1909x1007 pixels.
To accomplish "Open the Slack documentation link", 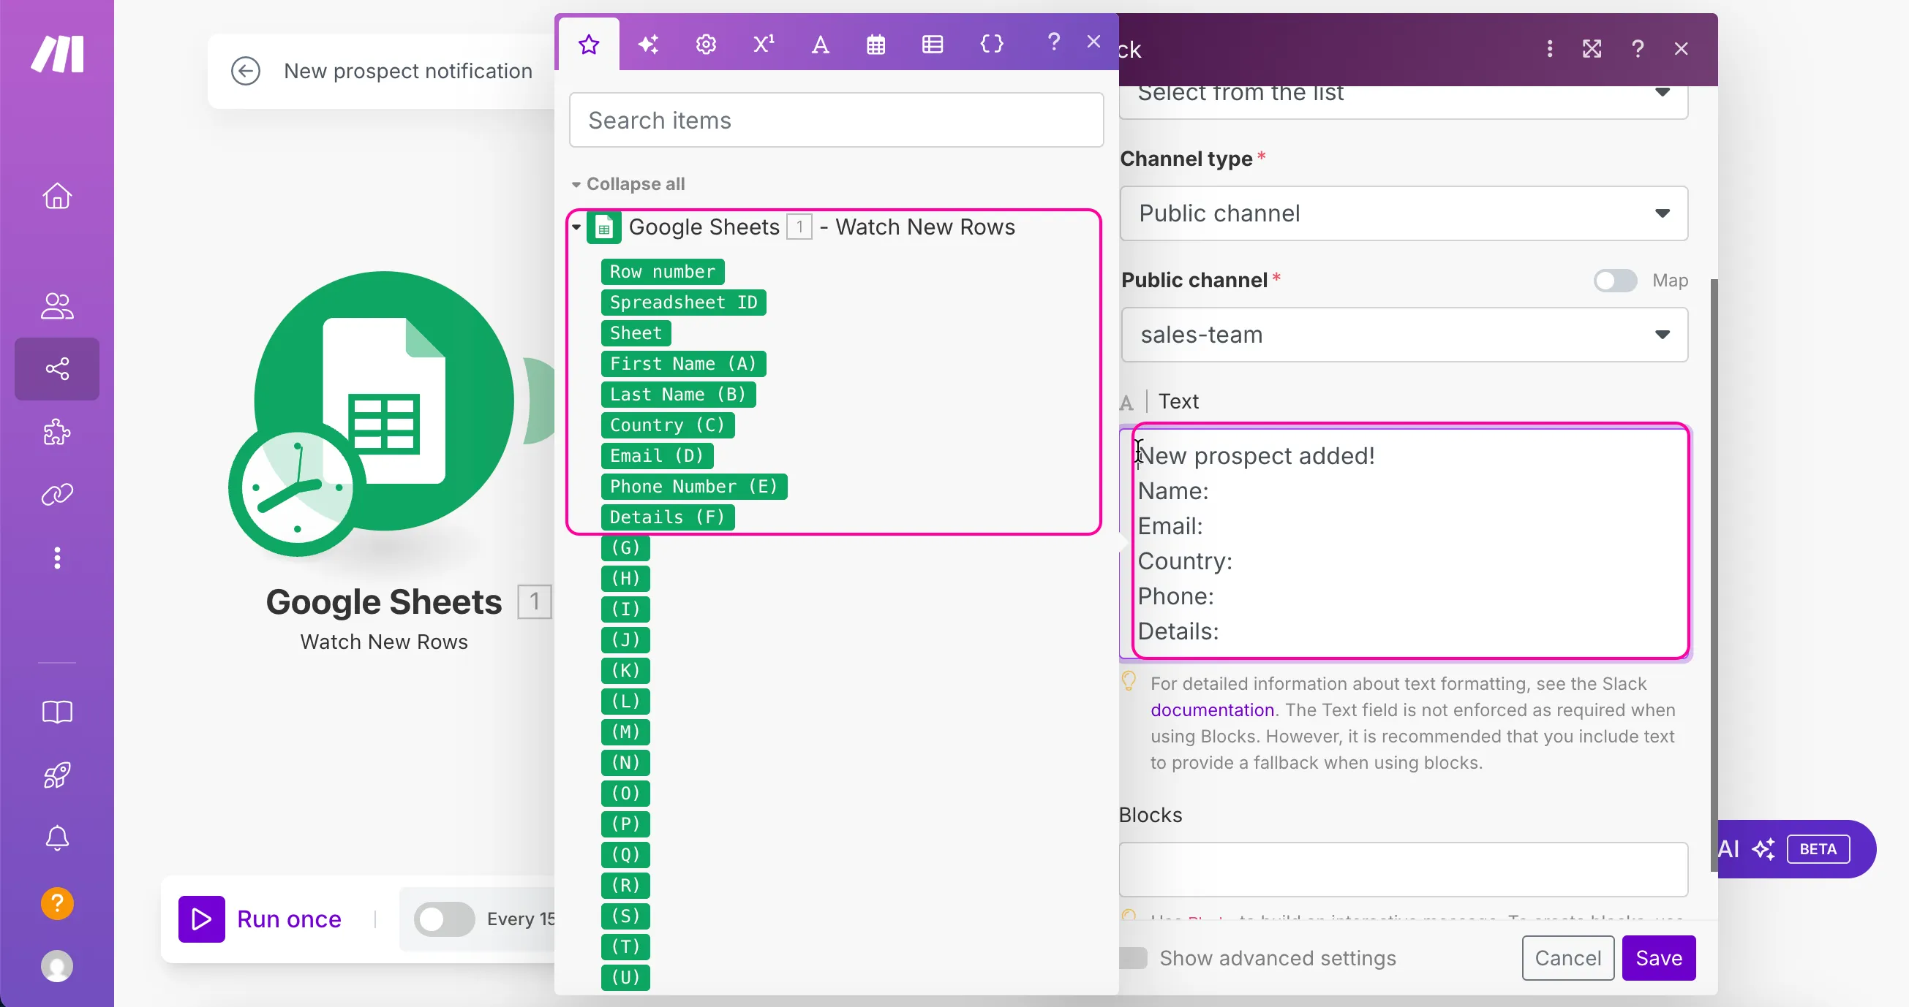I will (x=1213, y=710).
